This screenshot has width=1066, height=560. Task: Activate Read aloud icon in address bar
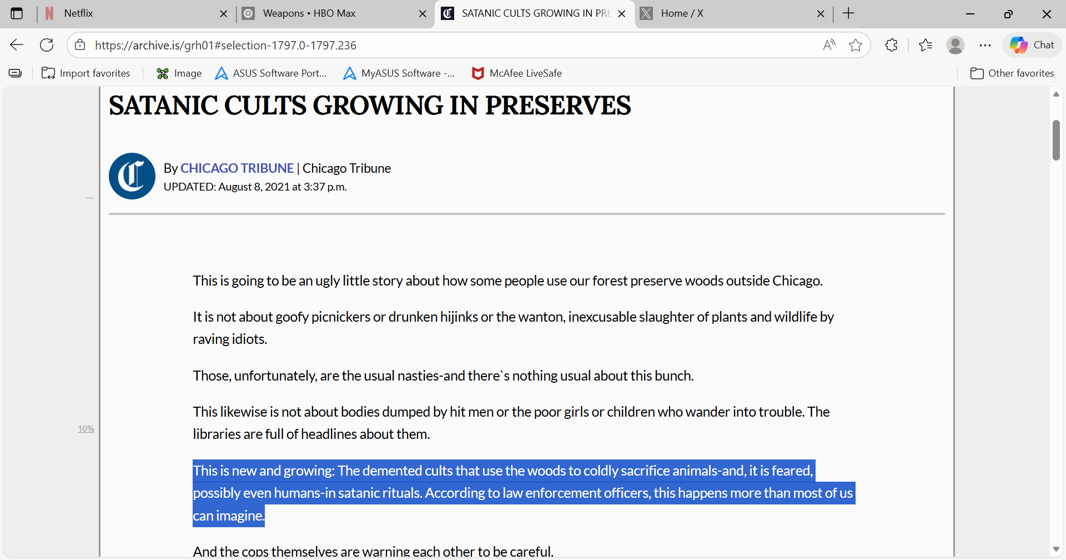coord(829,45)
